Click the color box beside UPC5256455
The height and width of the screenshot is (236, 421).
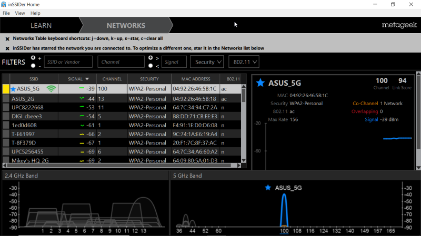(6, 152)
